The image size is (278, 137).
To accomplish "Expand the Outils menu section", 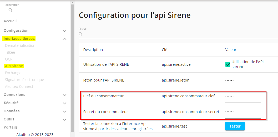I will (x=64, y=119).
